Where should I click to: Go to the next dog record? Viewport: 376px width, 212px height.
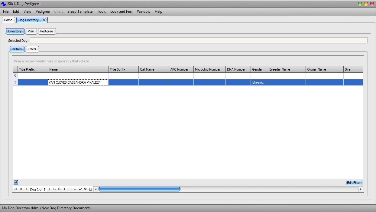click(x=50, y=189)
